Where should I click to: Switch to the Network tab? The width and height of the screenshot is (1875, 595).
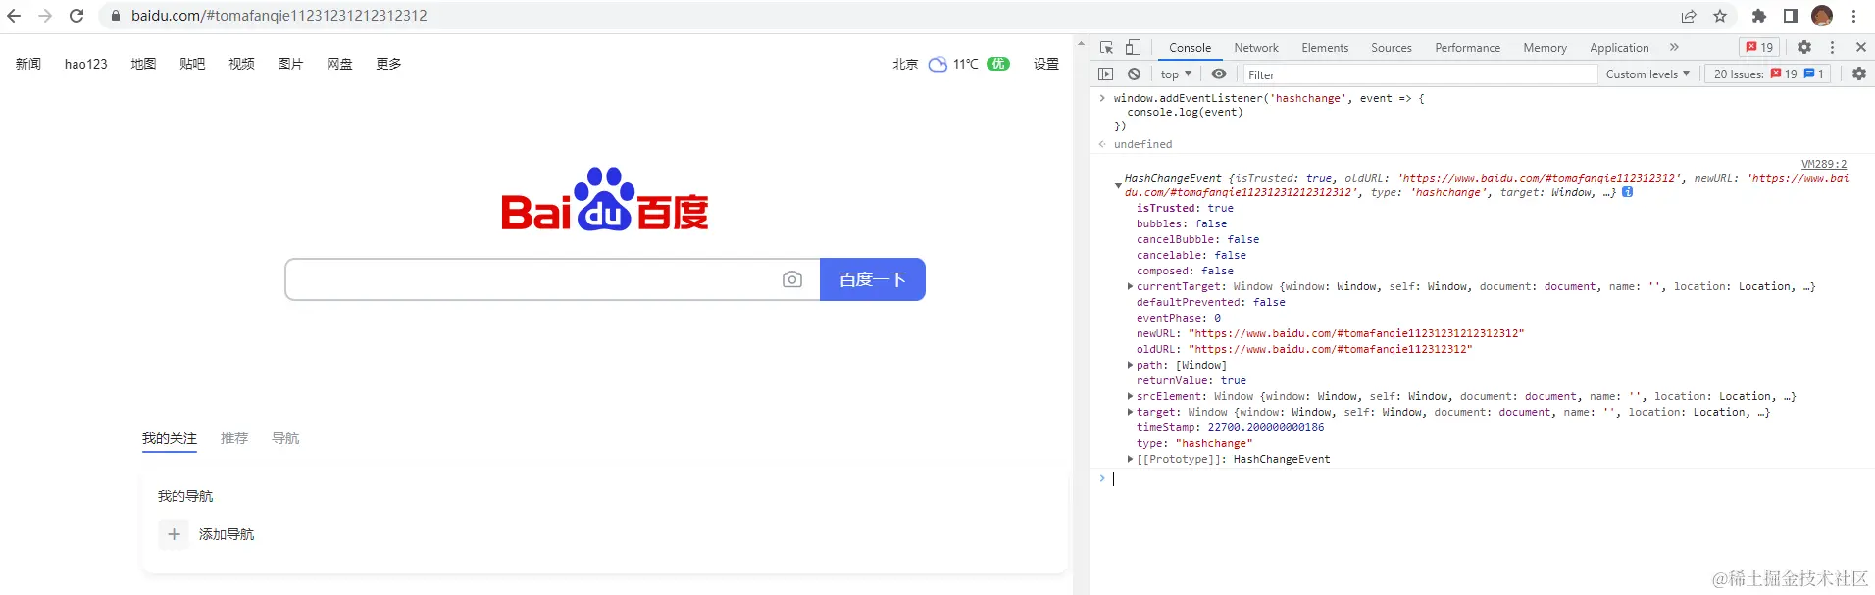(1256, 48)
